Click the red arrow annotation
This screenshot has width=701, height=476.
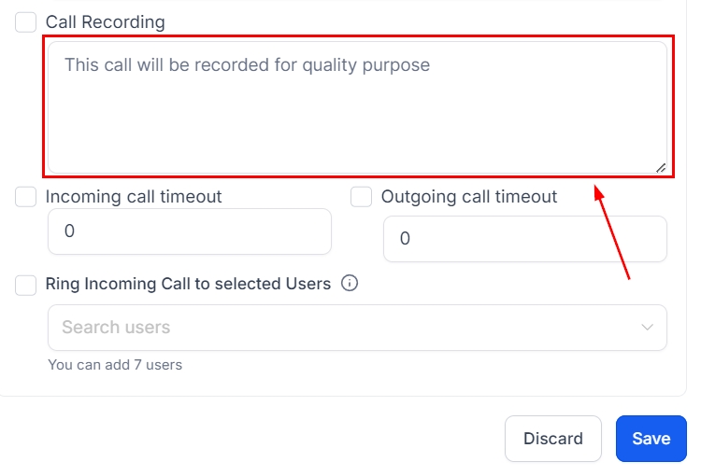(x=613, y=231)
